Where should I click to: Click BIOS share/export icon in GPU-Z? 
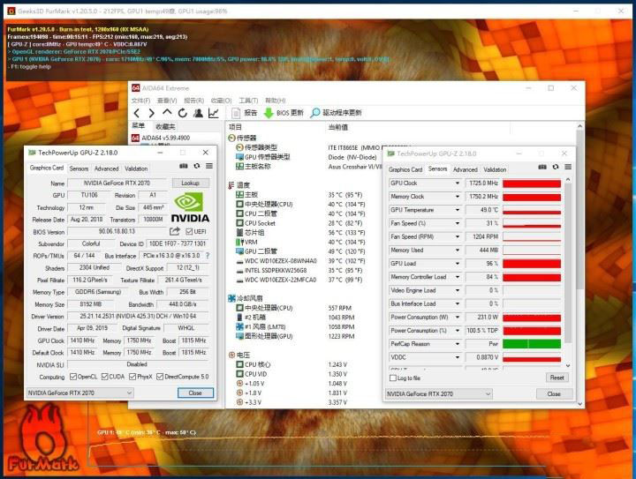(175, 231)
